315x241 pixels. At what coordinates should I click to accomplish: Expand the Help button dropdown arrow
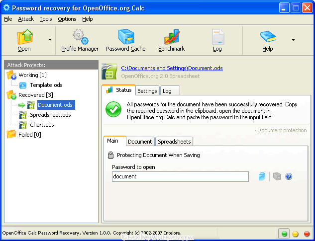[x=293, y=40]
